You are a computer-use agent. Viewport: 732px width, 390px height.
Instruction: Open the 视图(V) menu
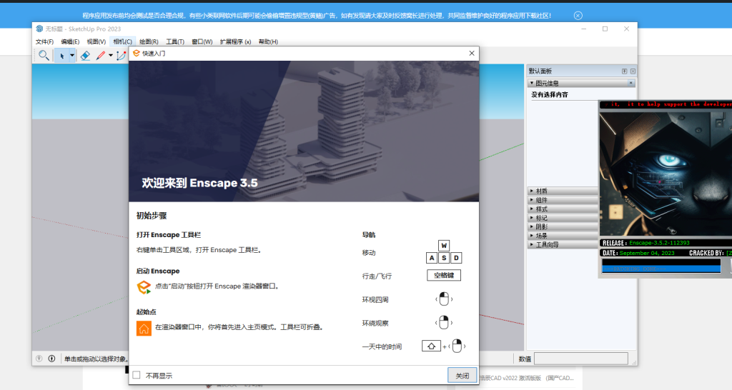[97, 41]
